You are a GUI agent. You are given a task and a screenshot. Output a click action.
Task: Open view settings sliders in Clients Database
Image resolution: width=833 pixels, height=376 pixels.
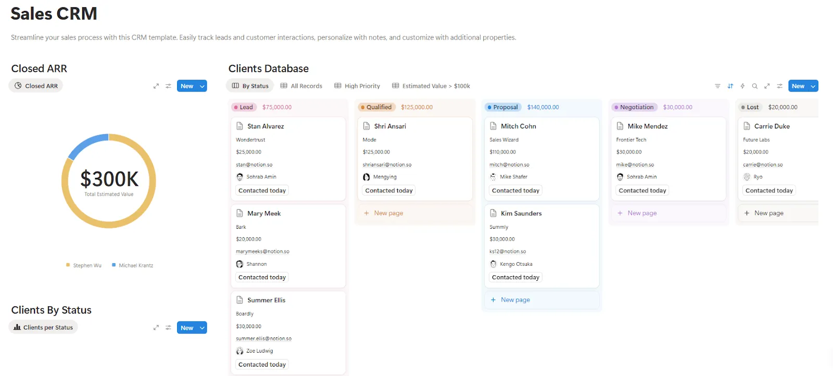coord(779,86)
